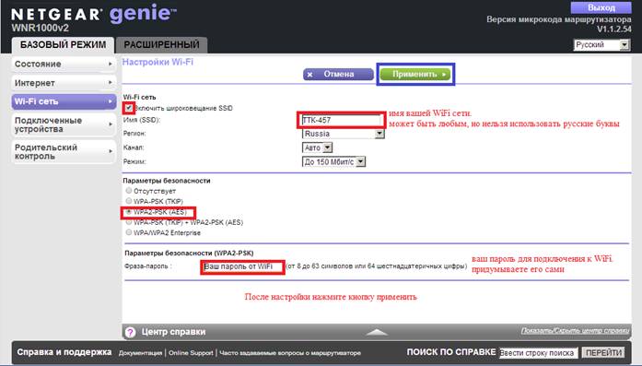Image resolution: width=642 pixels, height=366 pixels.
Task: Select the WPA2-PSK (AES) radio option
Action: 129,212
